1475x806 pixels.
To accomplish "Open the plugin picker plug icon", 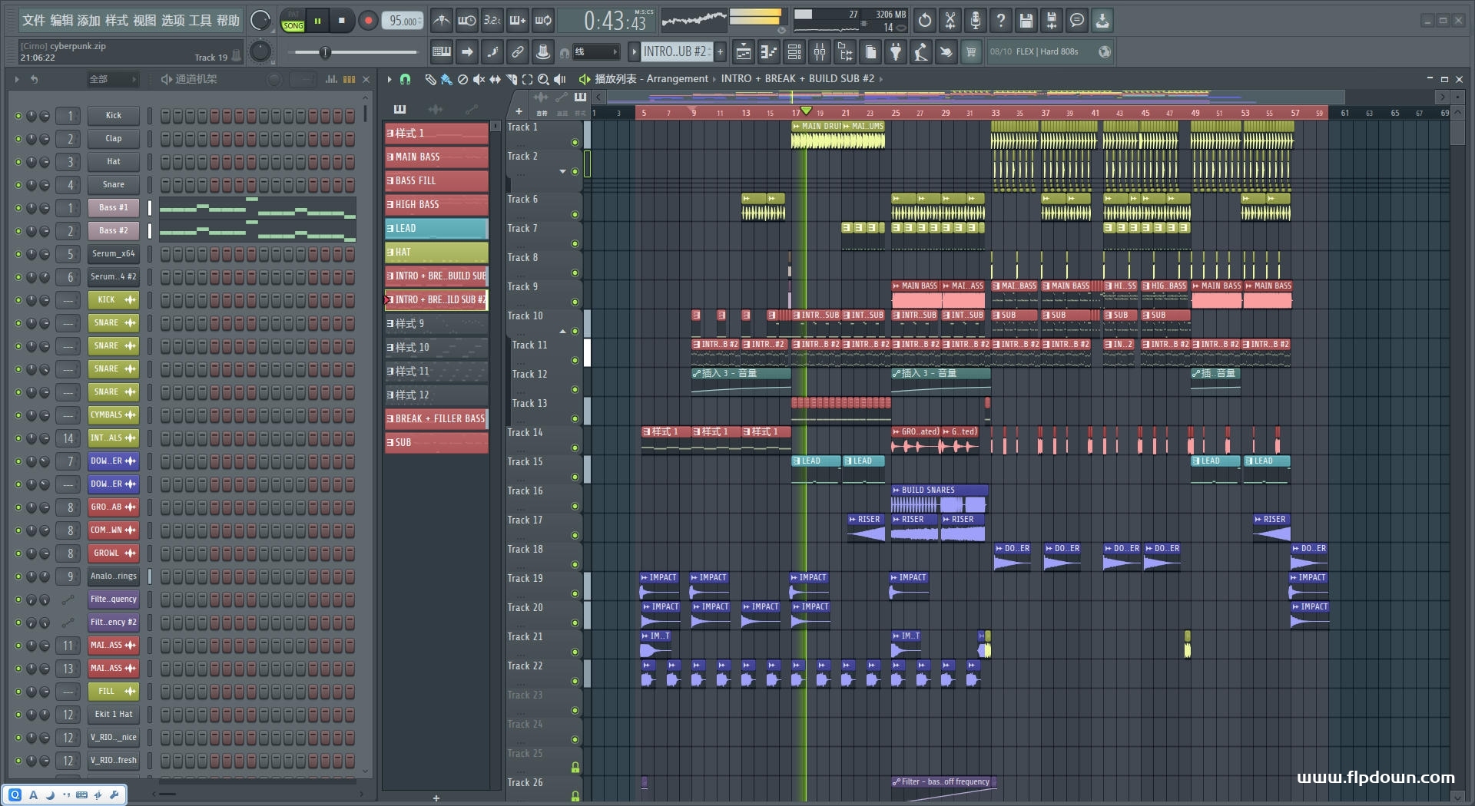I will pyautogui.click(x=896, y=52).
